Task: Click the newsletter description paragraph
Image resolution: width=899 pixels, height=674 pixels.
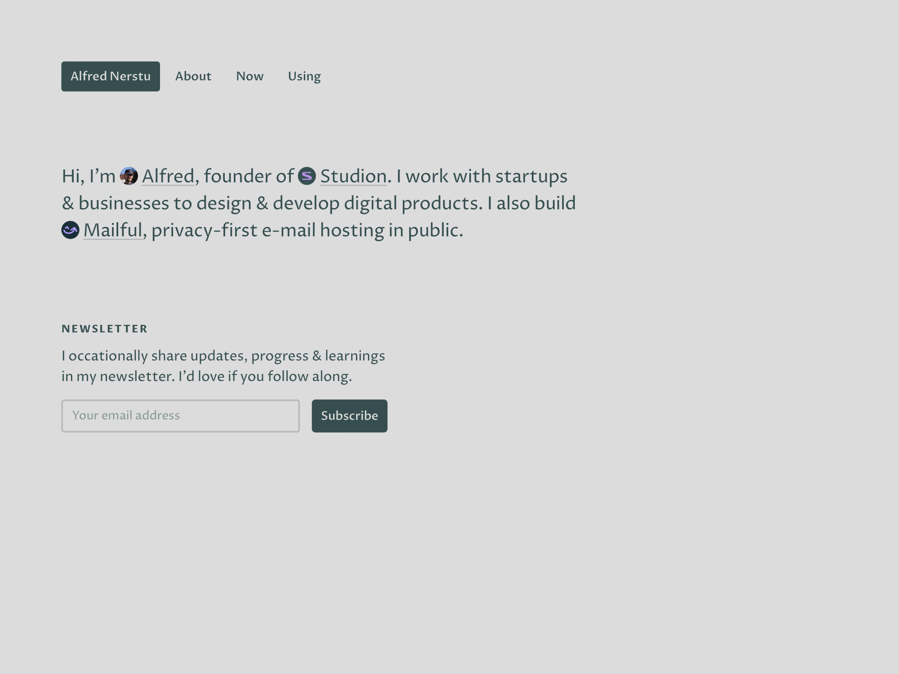Action: click(x=223, y=366)
